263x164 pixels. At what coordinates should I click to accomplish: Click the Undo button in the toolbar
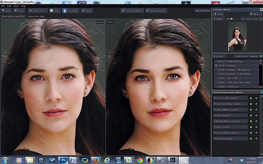(x=6, y=10)
